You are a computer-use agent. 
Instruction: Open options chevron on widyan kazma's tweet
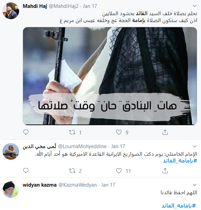194,185
